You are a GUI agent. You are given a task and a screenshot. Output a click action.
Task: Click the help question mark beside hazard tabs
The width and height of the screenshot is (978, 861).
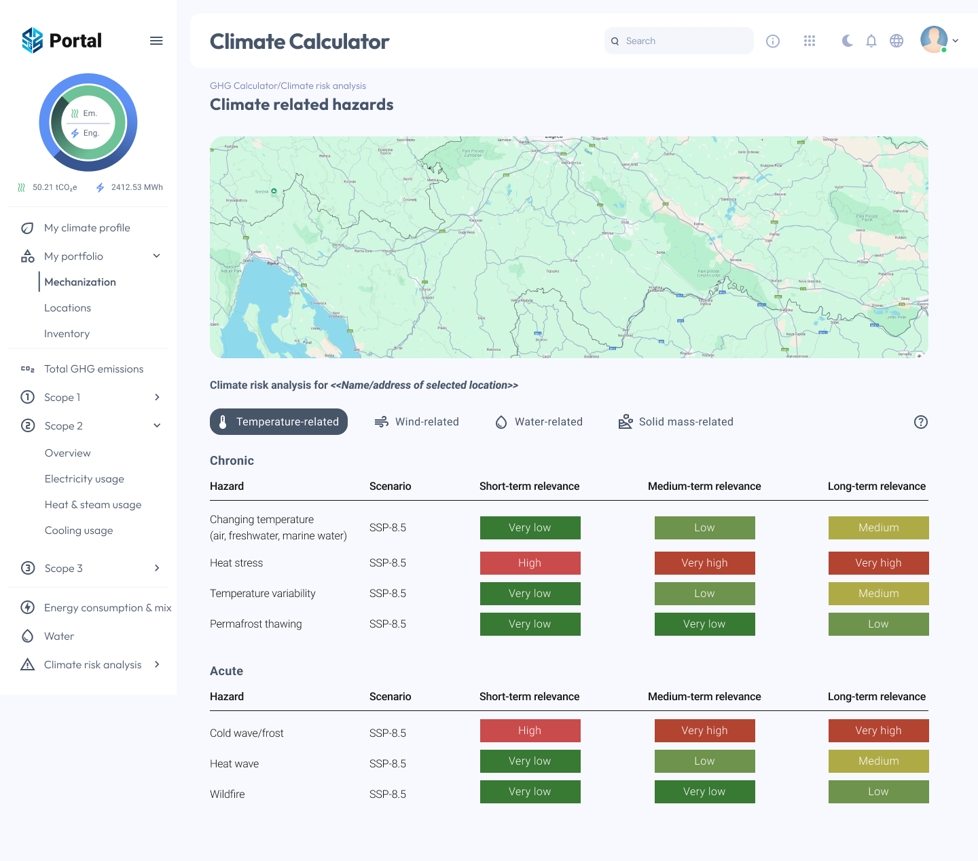921,422
